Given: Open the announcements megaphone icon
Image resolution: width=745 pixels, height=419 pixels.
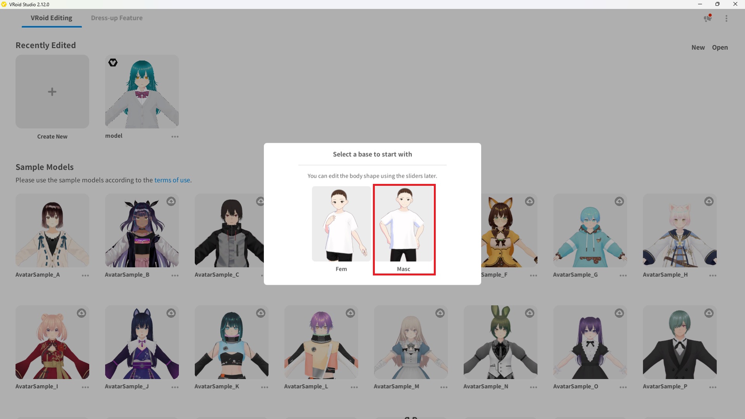Looking at the screenshot, I should [707, 18].
